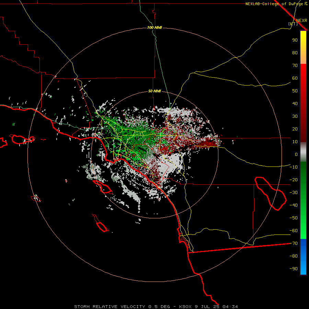The width and height of the screenshot is (309, 309).
Task: Click the "50 NMI" range ring label
Action: 154,91
